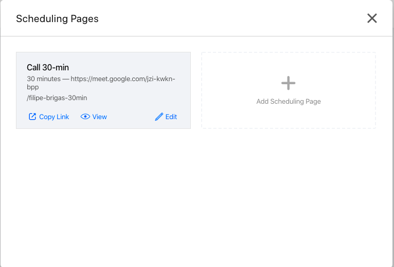This screenshot has width=394, height=267.
Task: Click the header divider line under title
Action: (197, 36)
